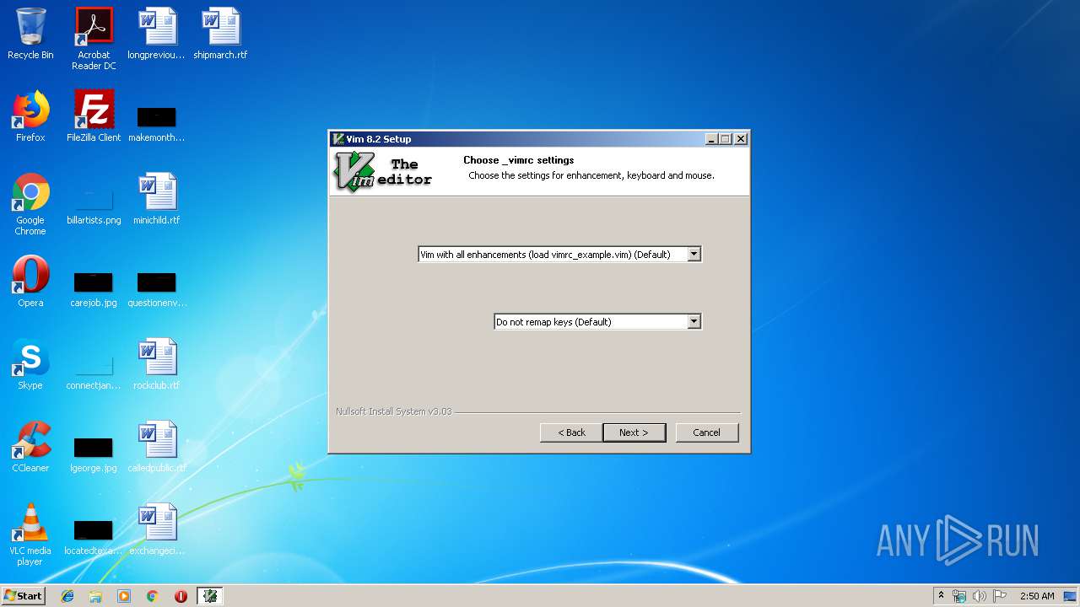
Task: Select the questionenv desktop file
Action: [x=157, y=289]
